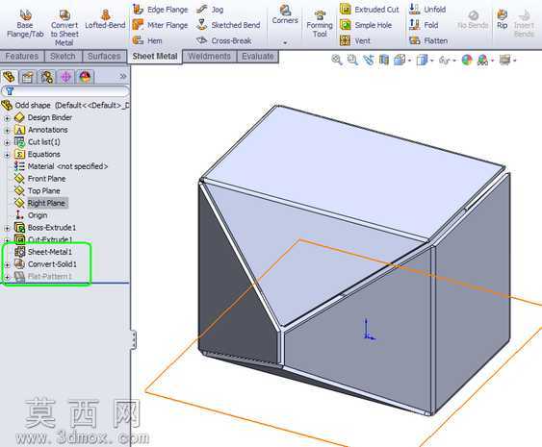This screenshot has width=542, height=447.
Task: Select the suppressed Flat-Pattern1 feature
Action: [42, 277]
